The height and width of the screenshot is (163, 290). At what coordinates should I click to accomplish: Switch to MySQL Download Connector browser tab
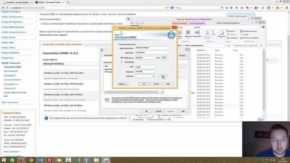[x=49, y=2]
